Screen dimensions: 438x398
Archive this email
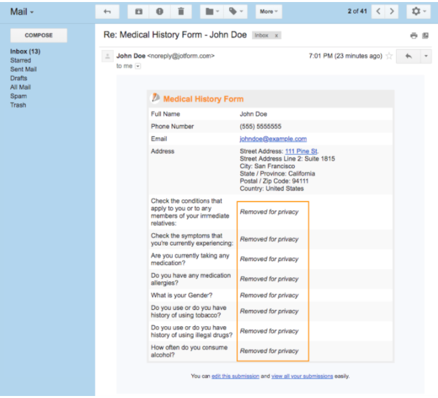point(139,12)
